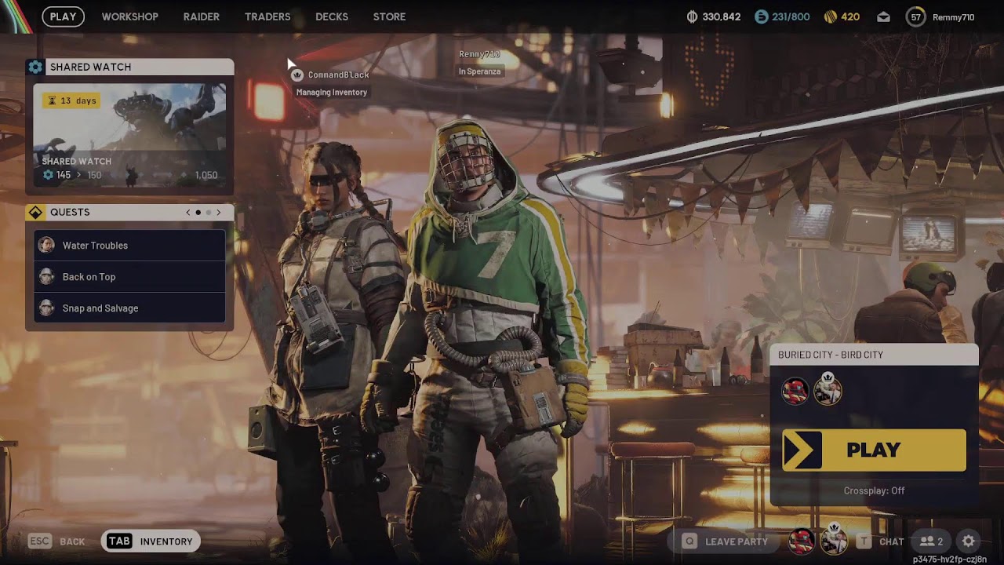The height and width of the screenshot is (565, 1004).
Task: Click the yellow raider token icon beside 420
Action: 830,16
